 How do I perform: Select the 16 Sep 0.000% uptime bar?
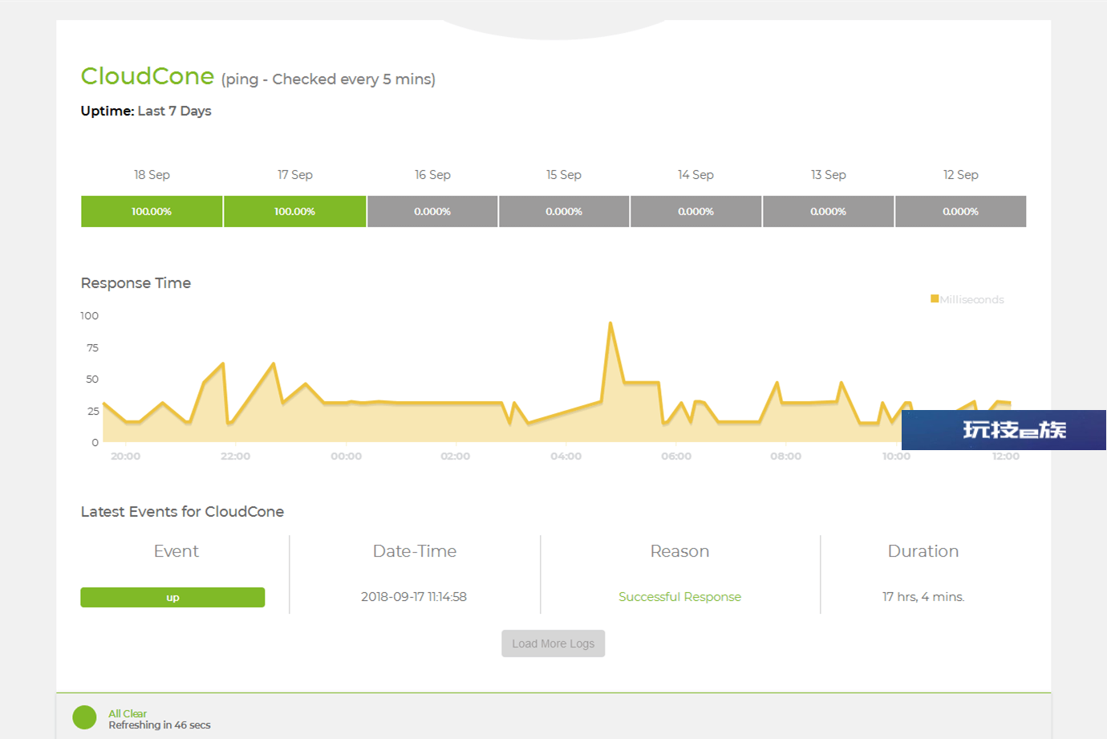432,212
